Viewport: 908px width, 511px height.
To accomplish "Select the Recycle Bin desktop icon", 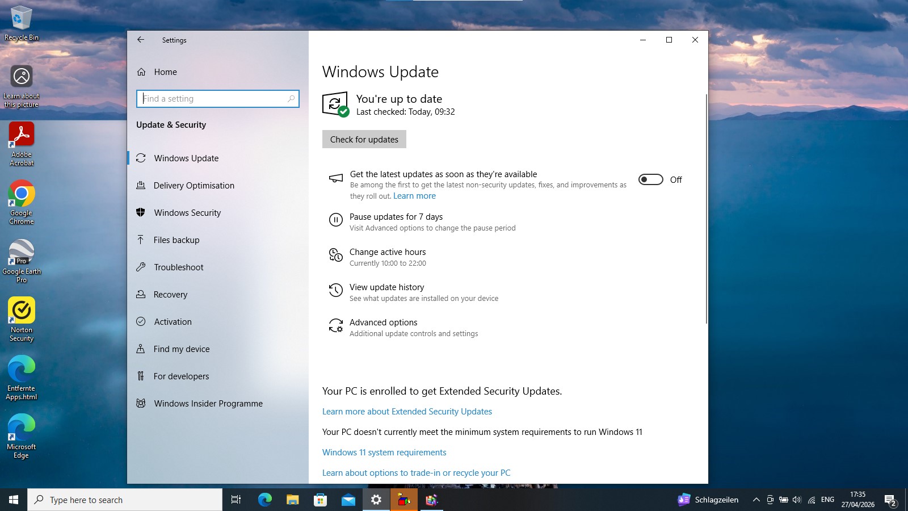I will tap(22, 23).
